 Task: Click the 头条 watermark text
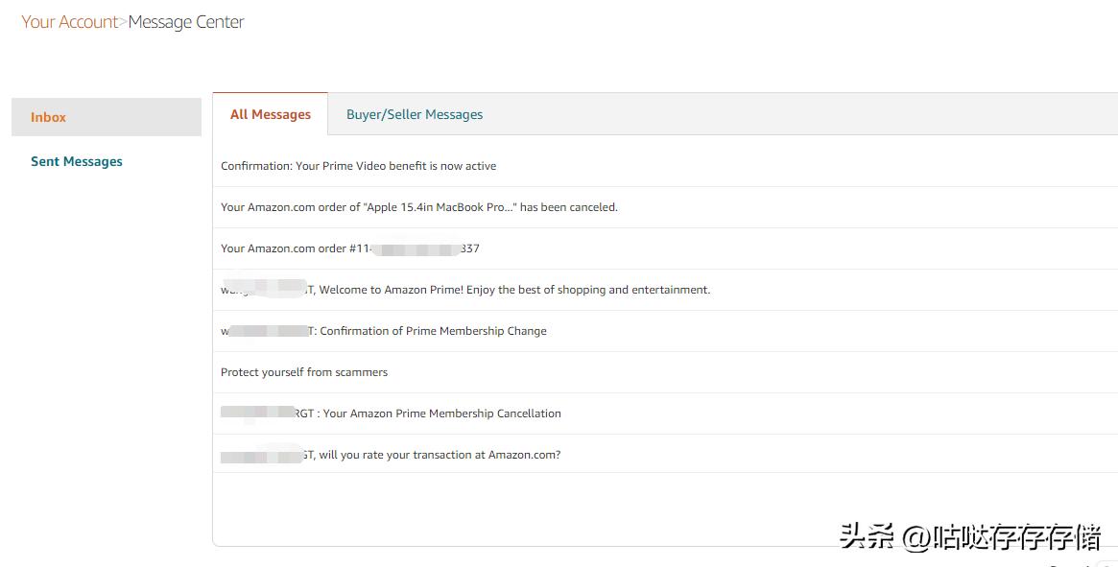(x=866, y=536)
